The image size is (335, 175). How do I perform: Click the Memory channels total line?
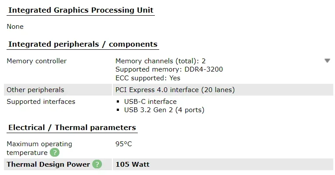click(x=160, y=61)
